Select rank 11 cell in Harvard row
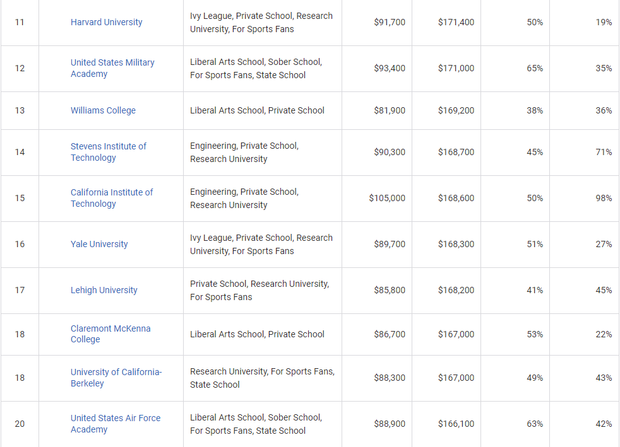This screenshot has width=620, height=447. 20,22
